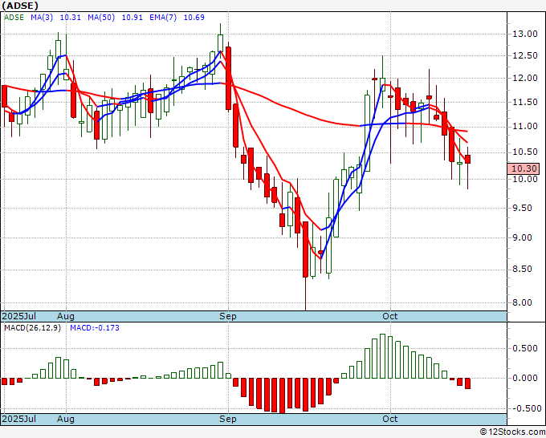This screenshot has width=546, height=438.
Task: Click Sep on the MACD panel axis
Action: 228,419
